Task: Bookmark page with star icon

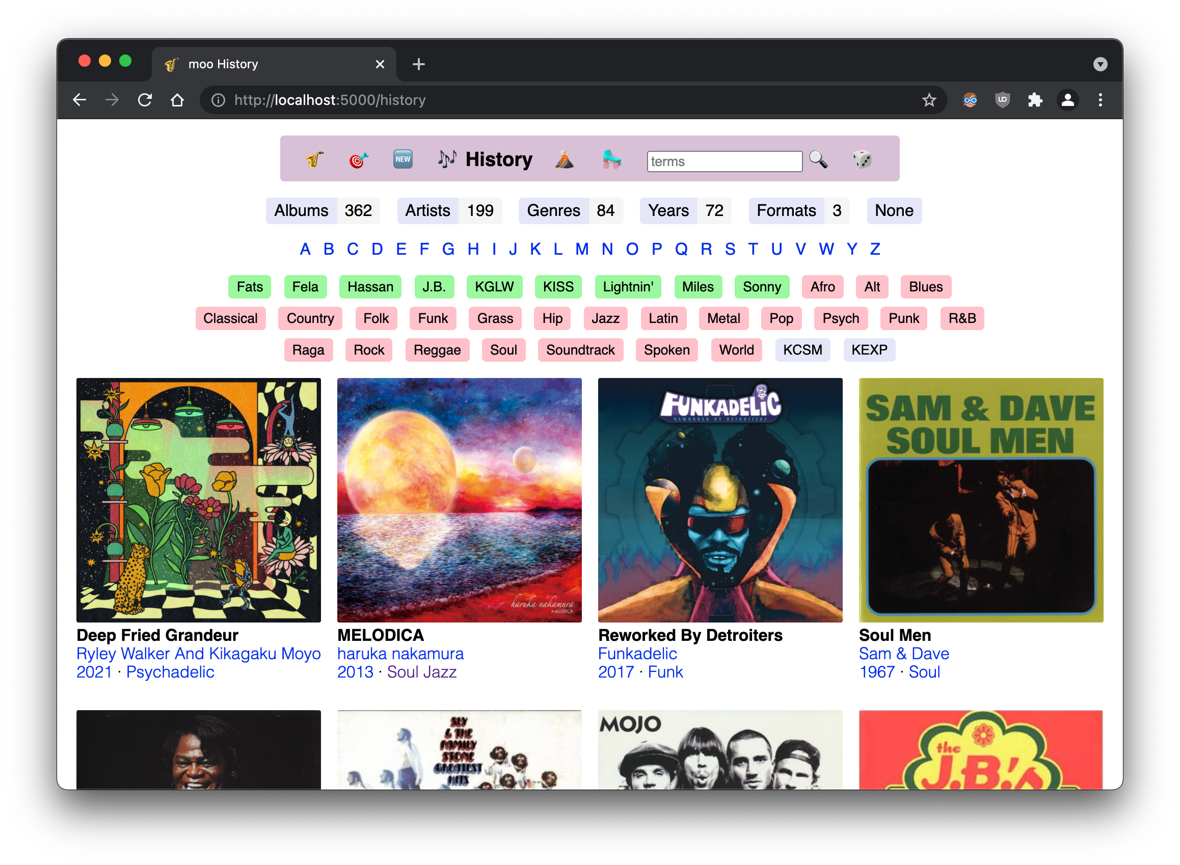Action: click(x=929, y=100)
